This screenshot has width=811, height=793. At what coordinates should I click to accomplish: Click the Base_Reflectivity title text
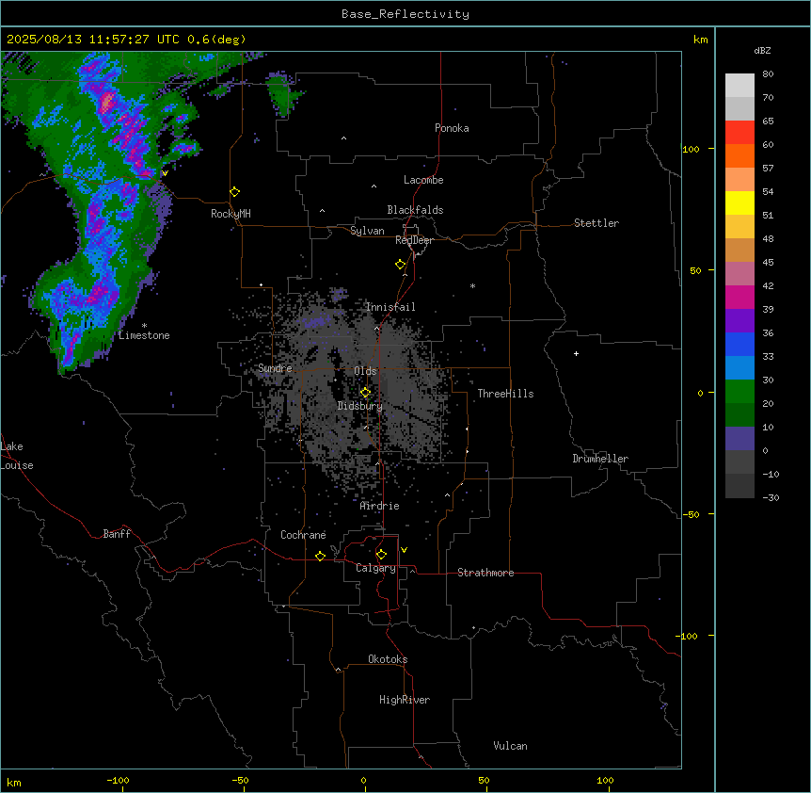pos(405,14)
